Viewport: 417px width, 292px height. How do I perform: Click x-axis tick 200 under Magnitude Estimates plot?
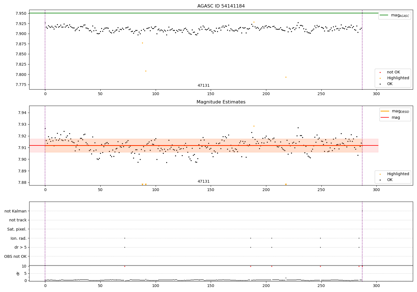pyautogui.click(x=266, y=190)
